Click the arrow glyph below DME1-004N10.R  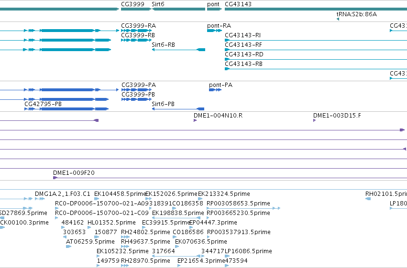(195, 120)
